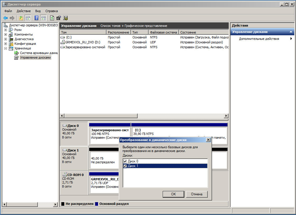This screenshot has width=296, height=215.
Task: Click the Up one level folder icon
Action: click(x=21, y=18)
